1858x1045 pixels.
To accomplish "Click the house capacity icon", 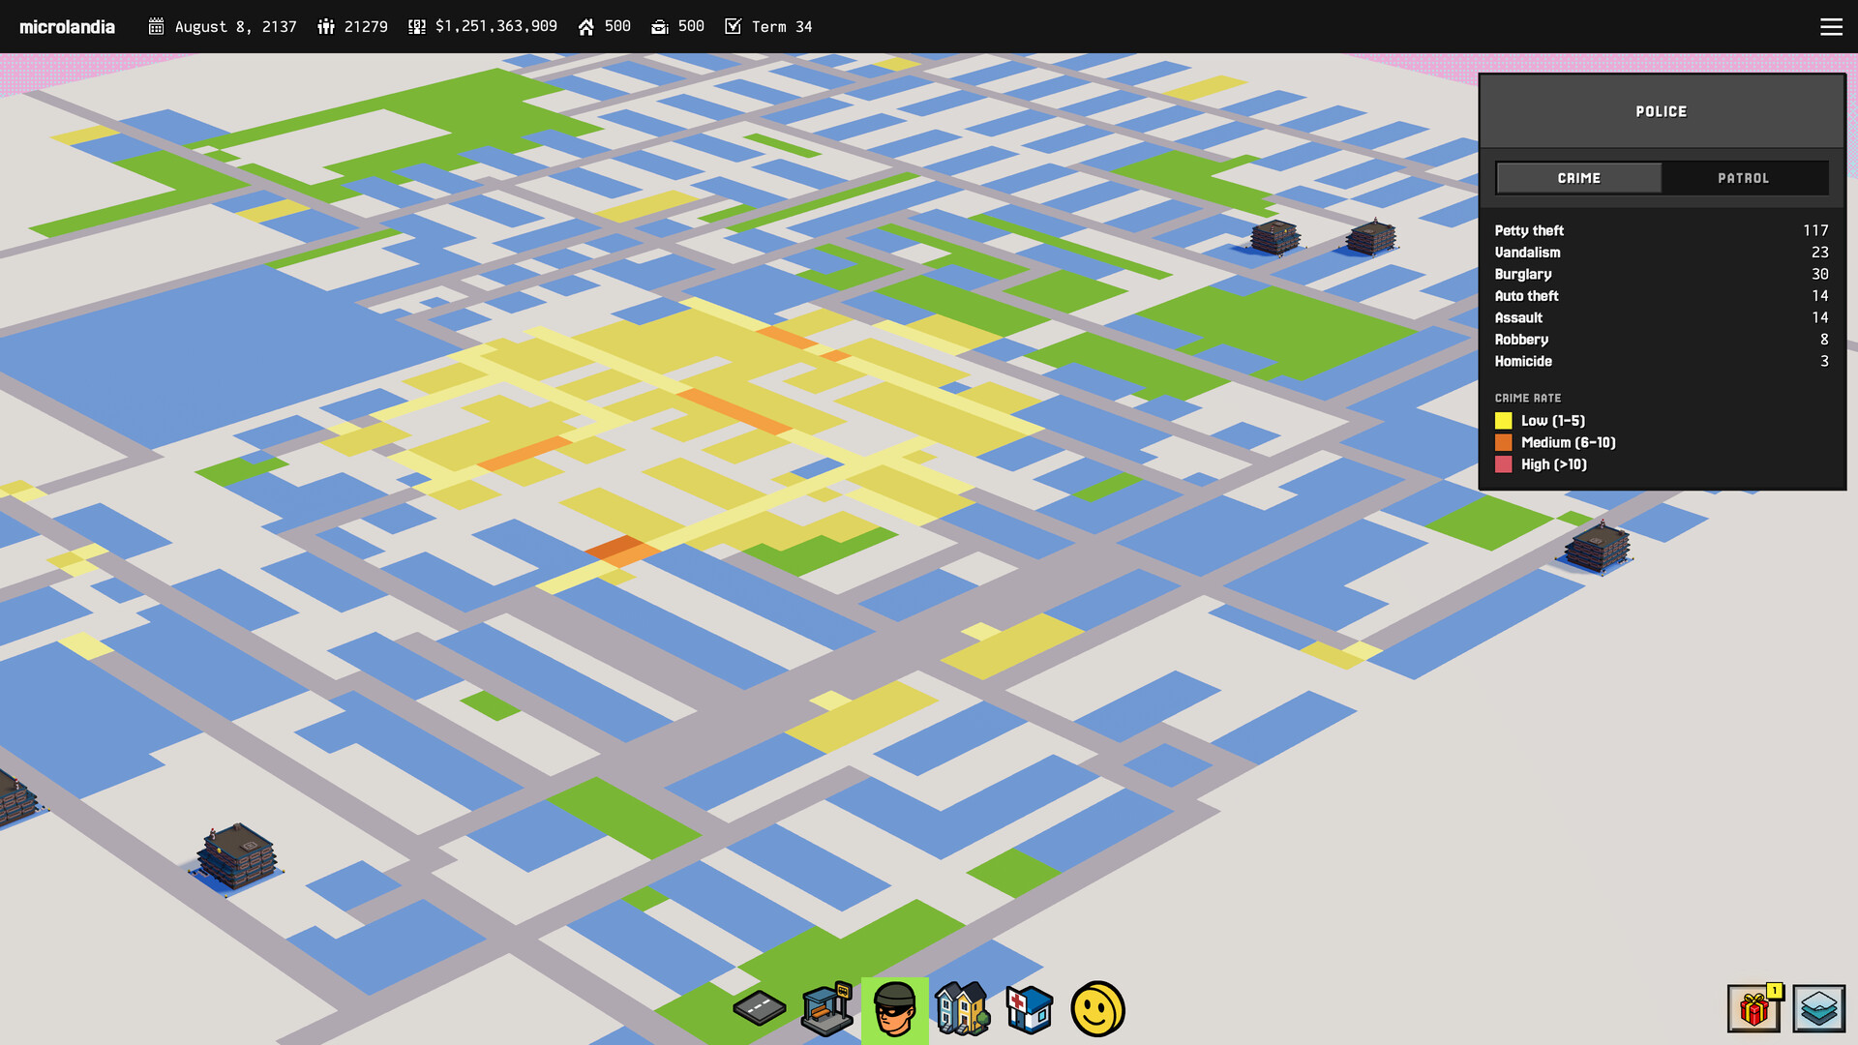I will pos(586,26).
